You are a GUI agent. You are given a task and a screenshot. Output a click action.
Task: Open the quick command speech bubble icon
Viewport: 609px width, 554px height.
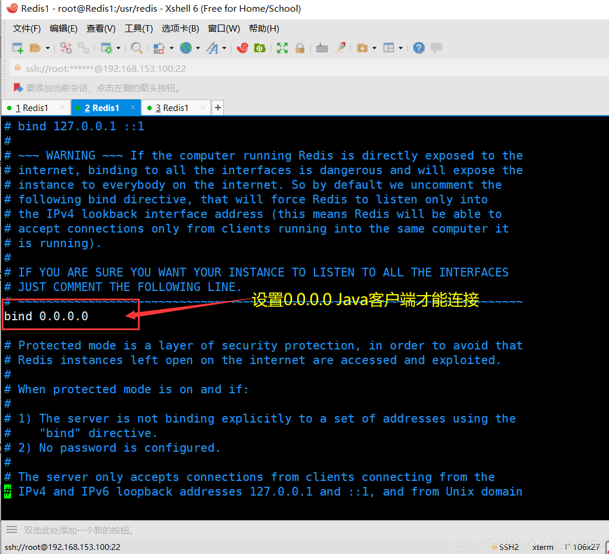[x=437, y=47]
